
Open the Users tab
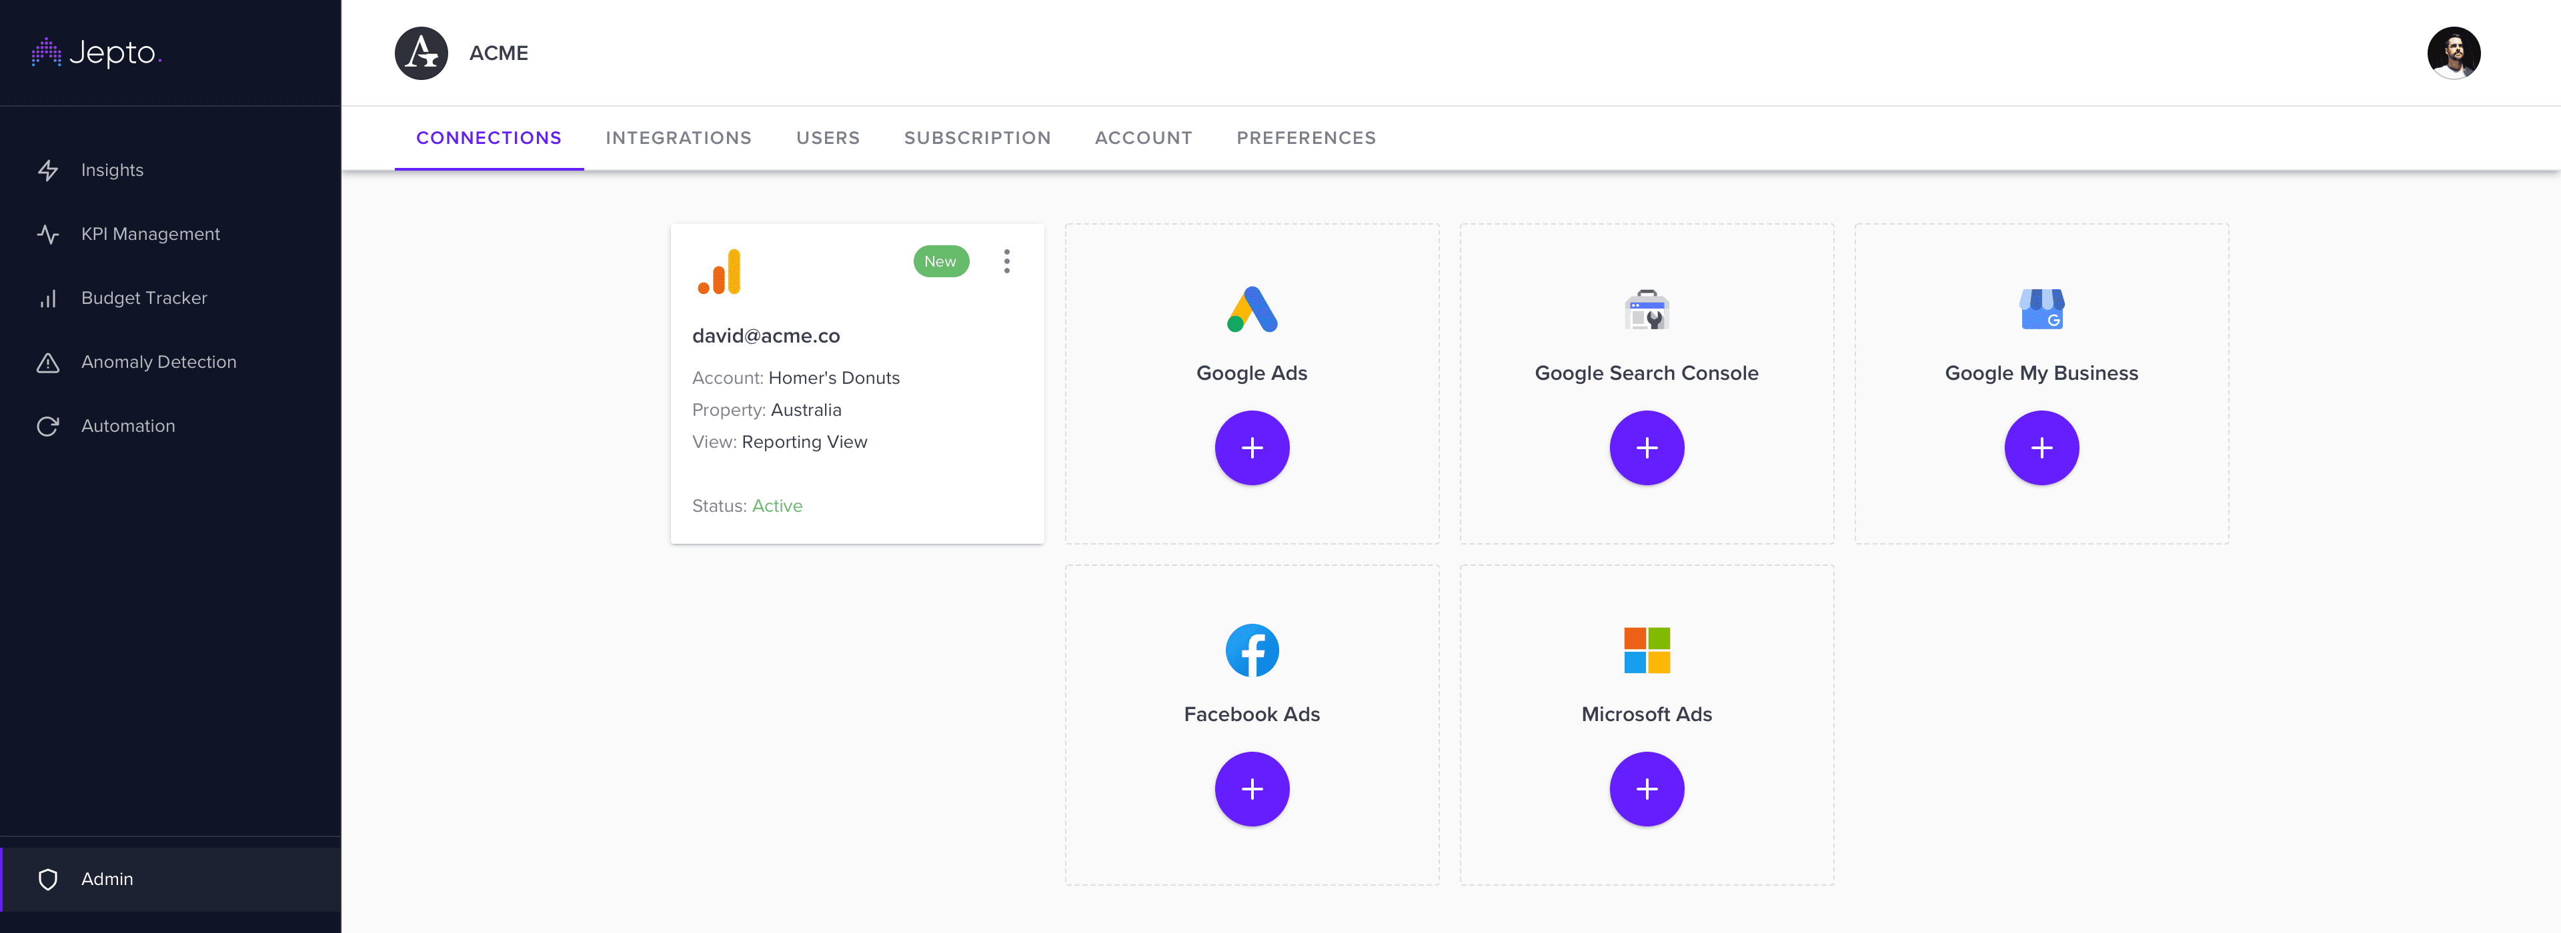click(828, 138)
